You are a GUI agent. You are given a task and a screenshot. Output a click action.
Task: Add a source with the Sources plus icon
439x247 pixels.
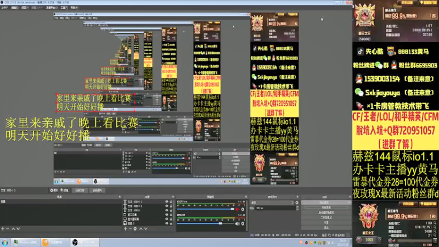(125, 229)
